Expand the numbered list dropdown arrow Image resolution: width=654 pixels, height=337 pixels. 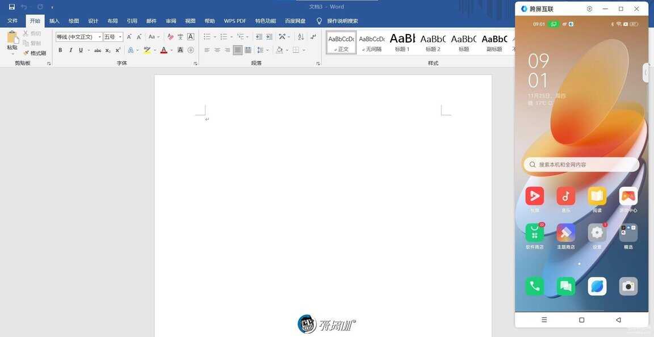(x=232, y=37)
